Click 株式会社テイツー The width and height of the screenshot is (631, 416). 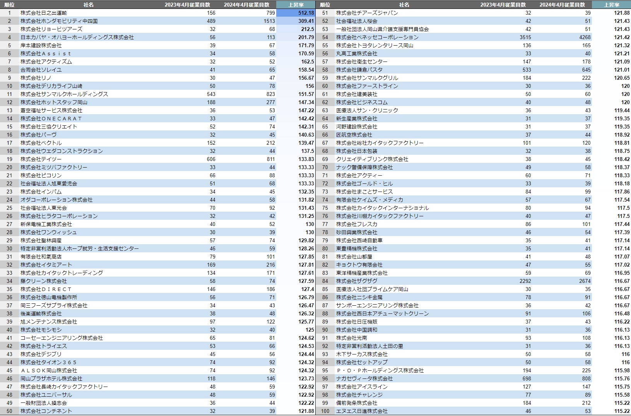click(x=41, y=159)
